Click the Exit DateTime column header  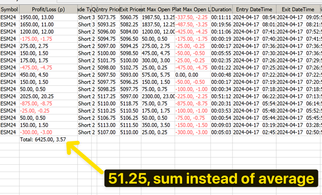click(298, 9)
